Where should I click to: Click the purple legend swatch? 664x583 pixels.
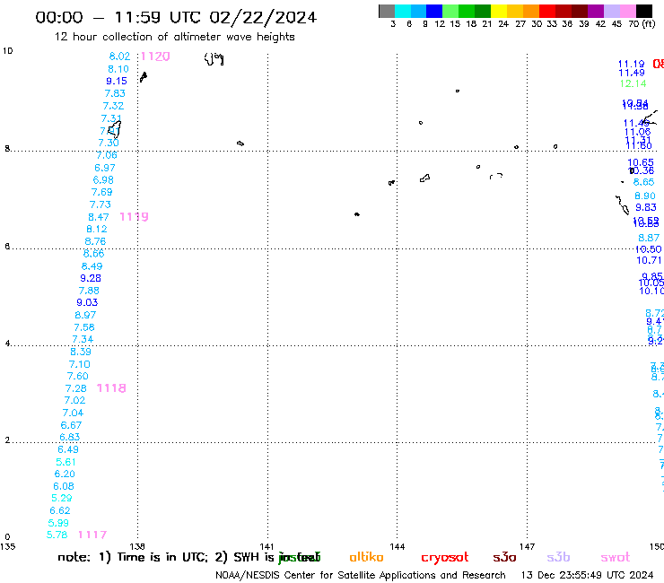pyautogui.click(x=596, y=11)
